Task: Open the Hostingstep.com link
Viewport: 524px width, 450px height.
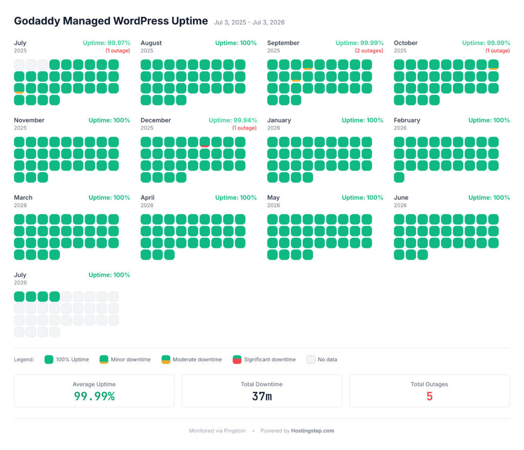Action: coord(313,431)
